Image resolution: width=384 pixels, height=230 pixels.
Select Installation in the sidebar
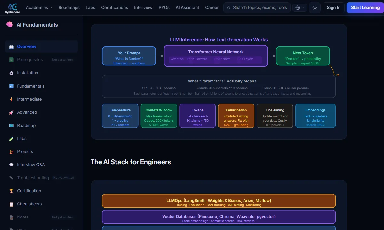coord(41,73)
